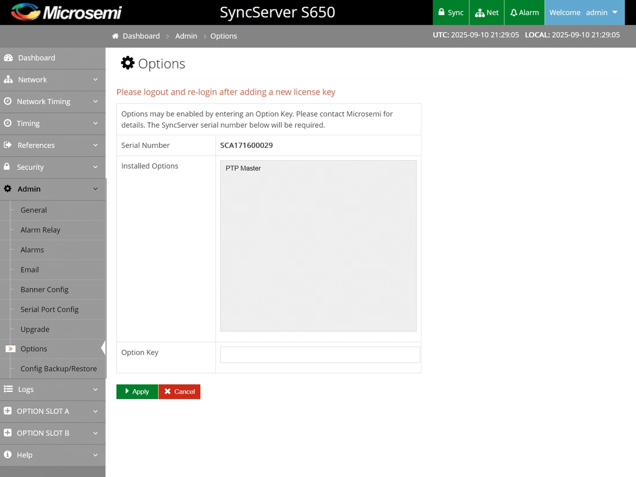Click the Net network status icon
The height and width of the screenshot is (477, 636).
[480, 13]
